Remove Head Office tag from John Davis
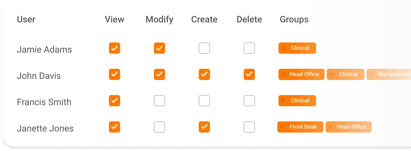 click(x=283, y=74)
